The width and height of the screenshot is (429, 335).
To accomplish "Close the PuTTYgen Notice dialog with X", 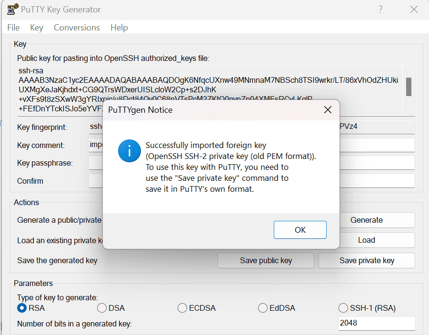I will tap(328, 110).
